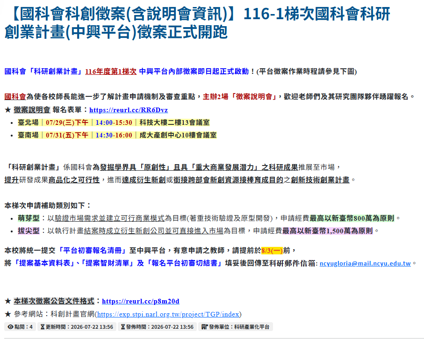424x339 pixels.
Task: Click the hourglass icon beside 更新時間
Action: point(43,327)
